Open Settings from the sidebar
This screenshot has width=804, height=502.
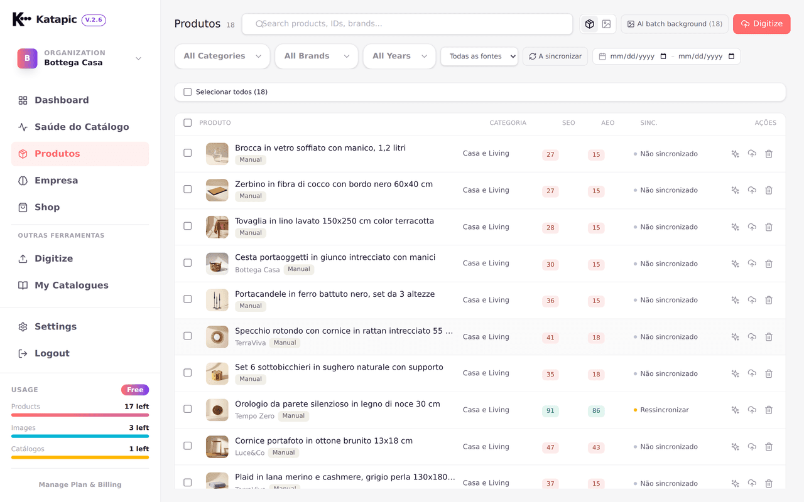coord(80,327)
